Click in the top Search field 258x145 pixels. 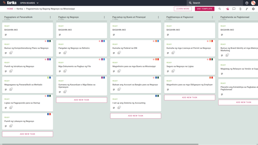point(215,3)
